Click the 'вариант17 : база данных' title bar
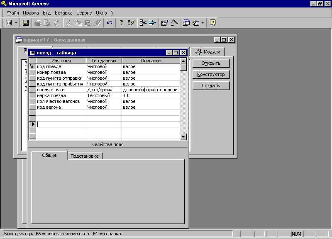This screenshot has height=239, width=332. tap(115, 40)
